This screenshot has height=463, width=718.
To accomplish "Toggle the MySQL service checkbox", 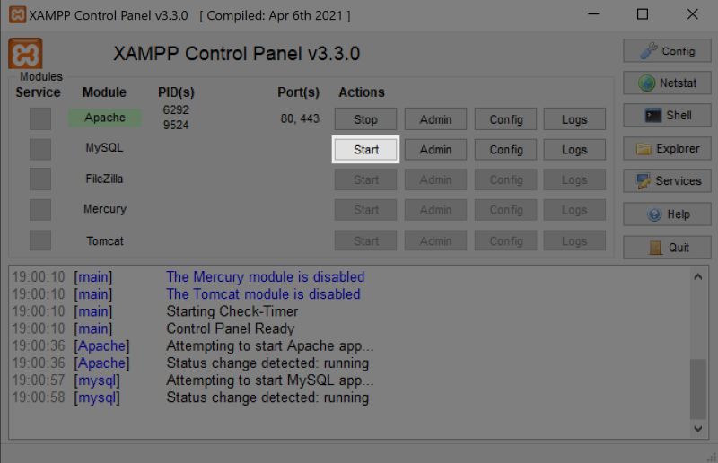I will tap(40, 149).
